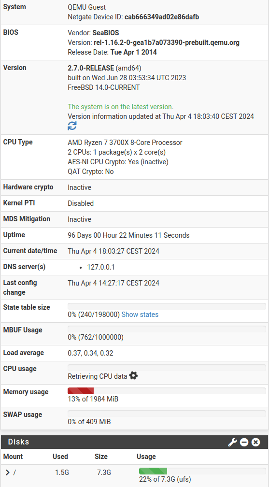Minimize the Disks widget panel
Screen dimensions: 269x487
tap(244, 442)
